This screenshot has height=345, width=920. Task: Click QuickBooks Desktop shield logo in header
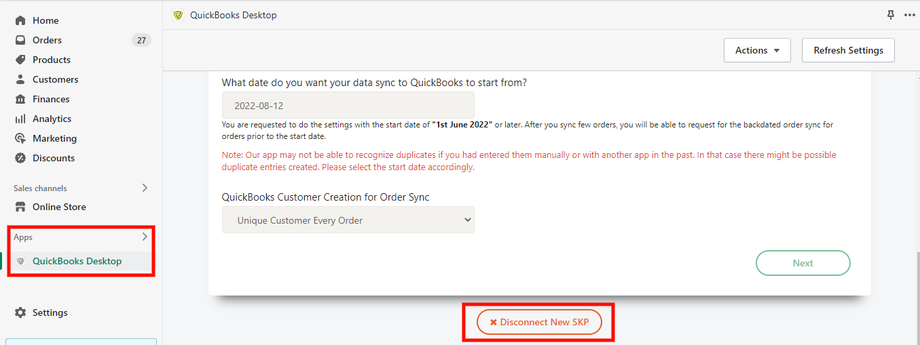pyautogui.click(x=178, y=15)
